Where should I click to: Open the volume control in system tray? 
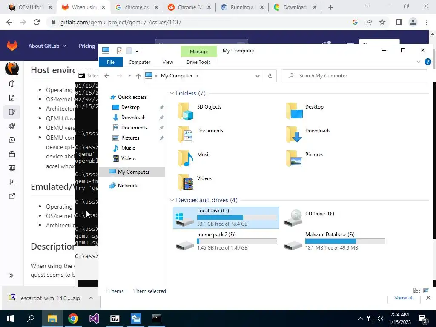pos(381,318)
